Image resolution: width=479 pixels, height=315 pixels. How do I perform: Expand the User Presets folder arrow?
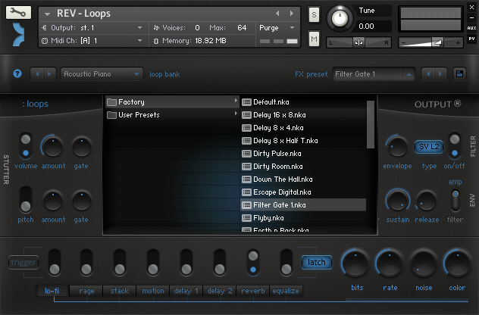tap(236, 114)
